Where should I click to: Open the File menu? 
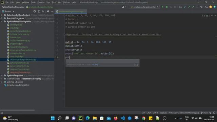point(7,2)
